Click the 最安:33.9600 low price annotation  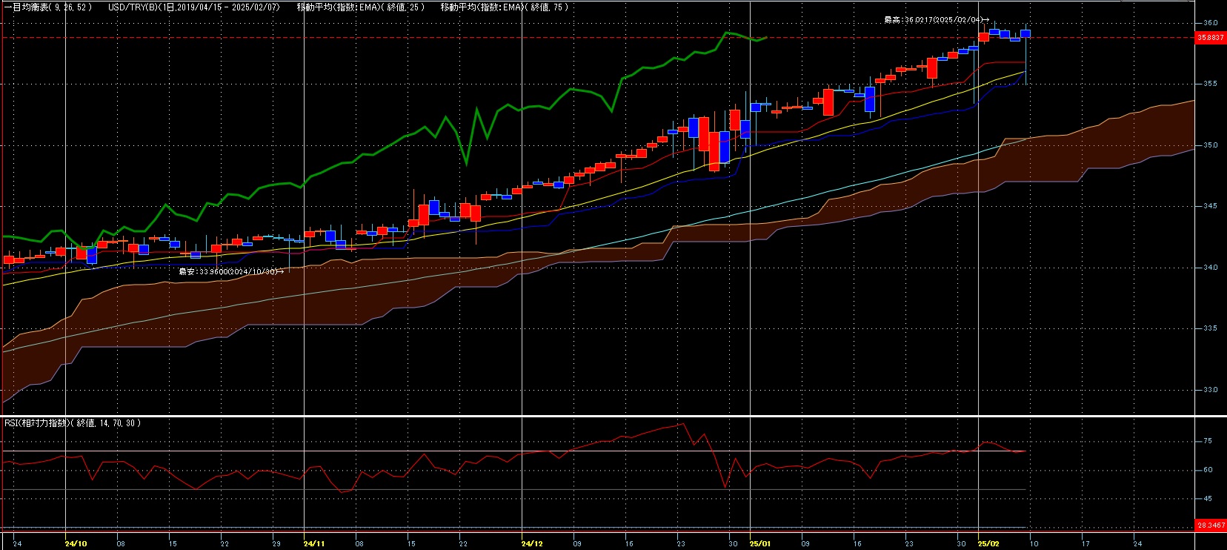pyautogui.click(x=230, y=271)
